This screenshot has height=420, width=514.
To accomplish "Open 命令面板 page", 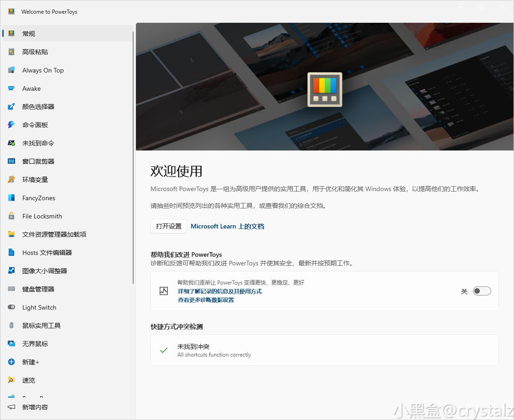I will [67, 125].
